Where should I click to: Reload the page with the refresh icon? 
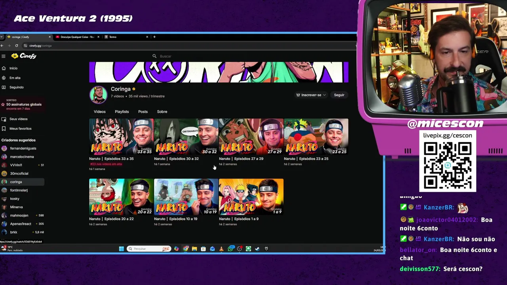tap(16, 46)
